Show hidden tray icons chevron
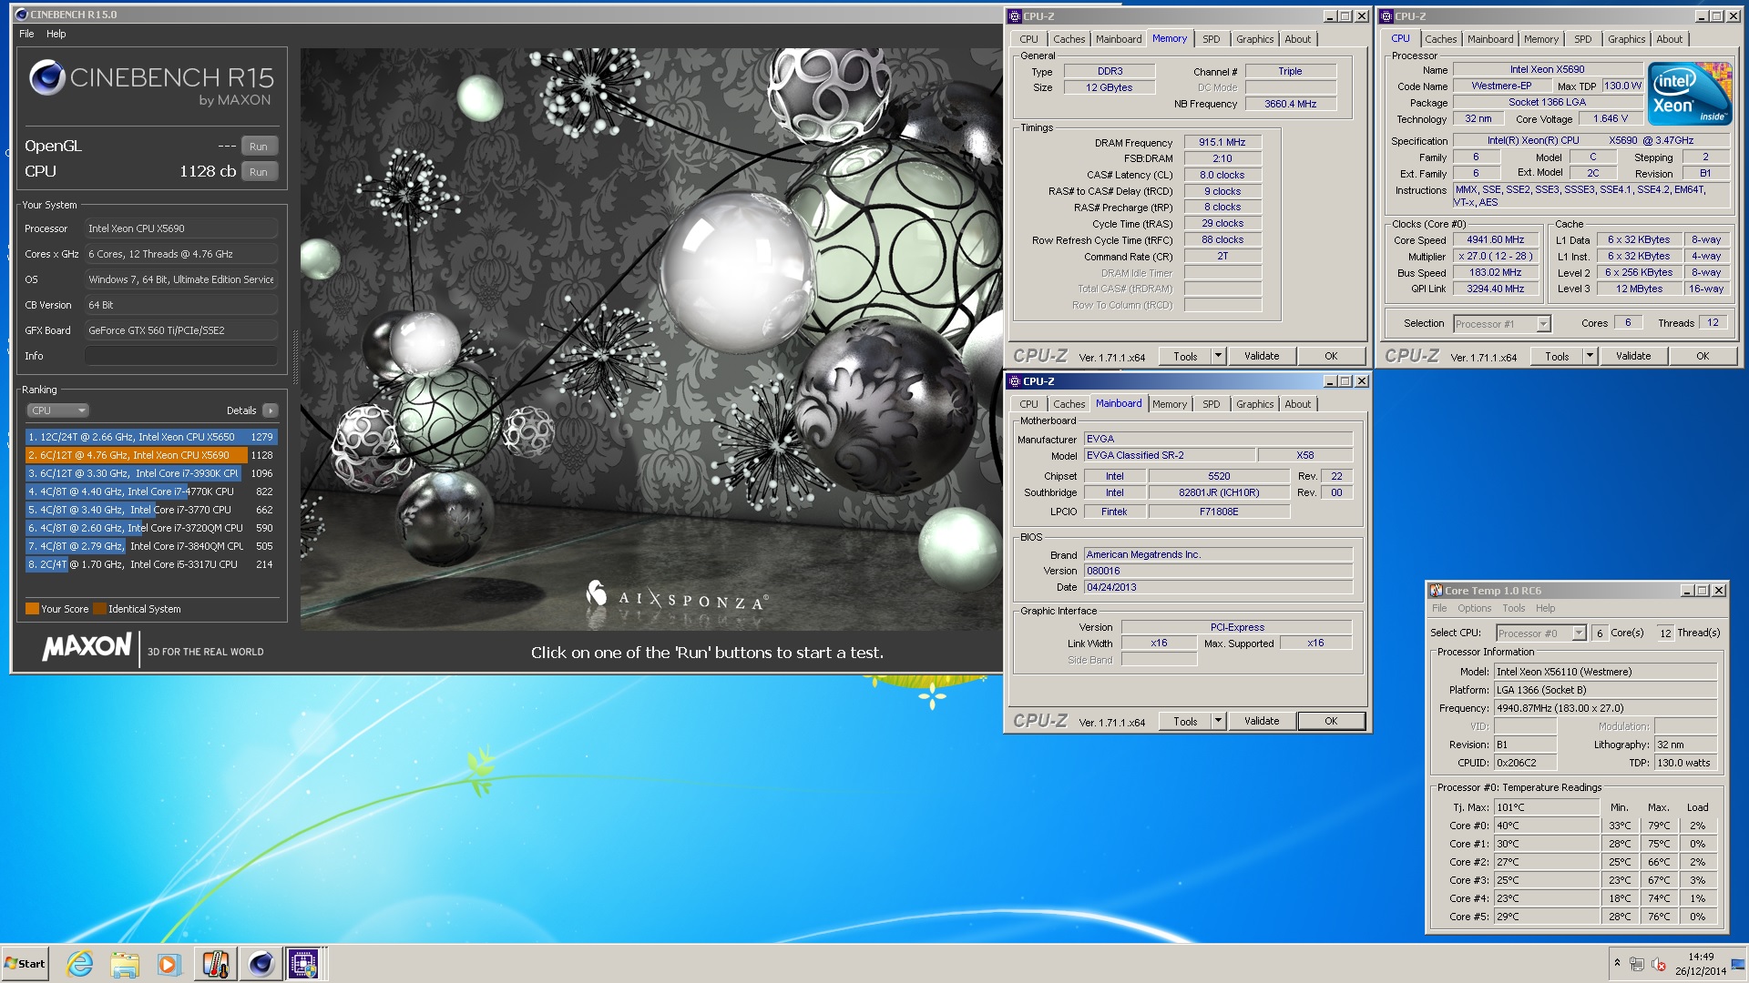Viewport: 1749px width, 983px height. (1617, 963)
